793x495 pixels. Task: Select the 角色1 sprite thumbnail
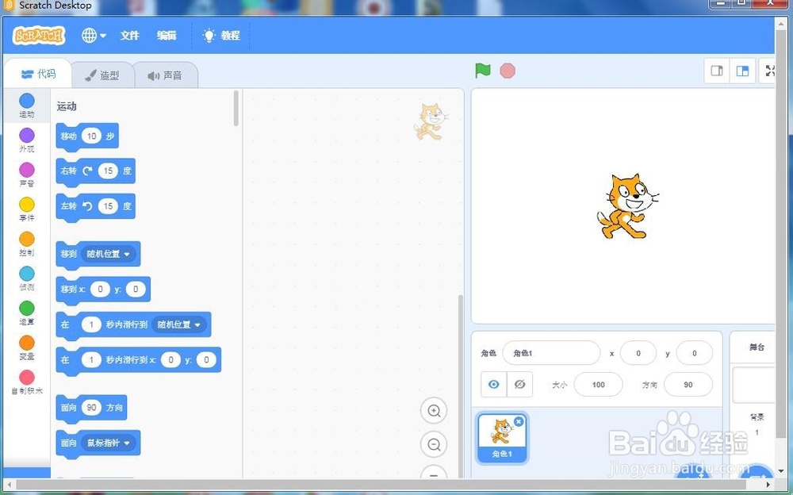coord(502,439)
